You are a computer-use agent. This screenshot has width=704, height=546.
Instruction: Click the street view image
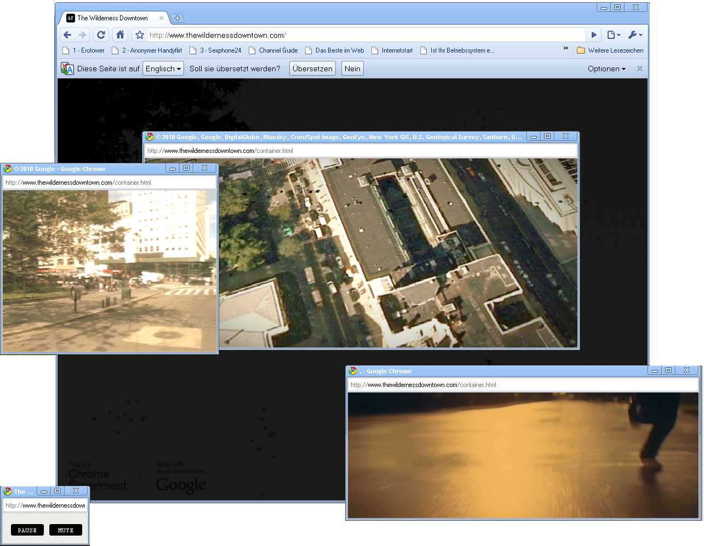(109, 271)
